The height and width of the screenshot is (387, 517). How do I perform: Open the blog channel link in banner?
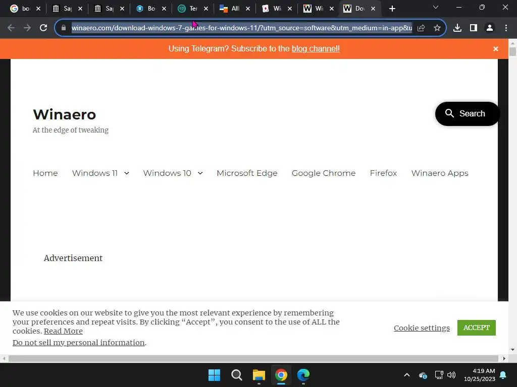(316, 49)
